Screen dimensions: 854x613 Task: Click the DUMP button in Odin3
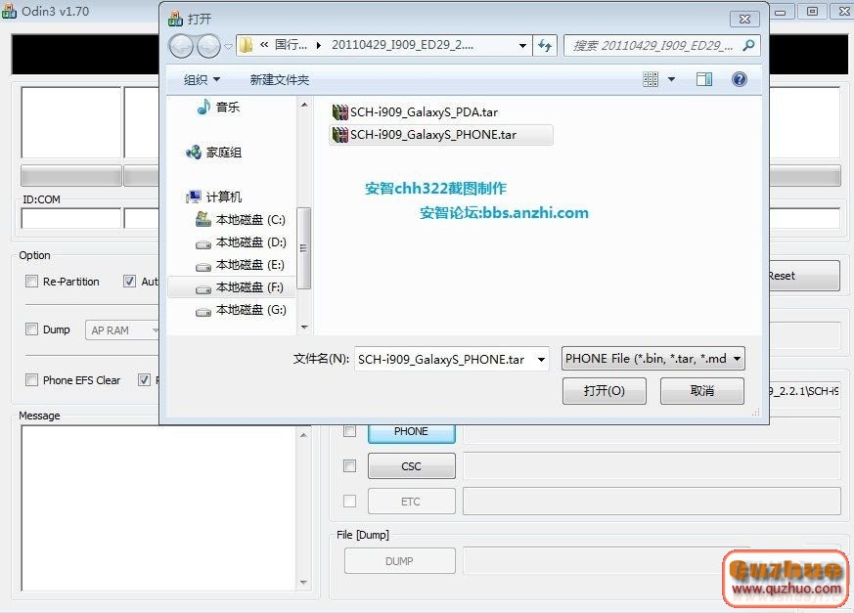[x=400, y=561]
